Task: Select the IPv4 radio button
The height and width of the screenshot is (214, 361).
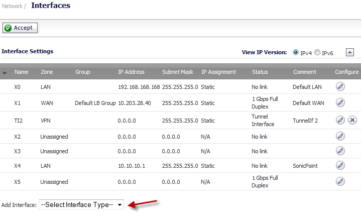Action: point(296,53)
